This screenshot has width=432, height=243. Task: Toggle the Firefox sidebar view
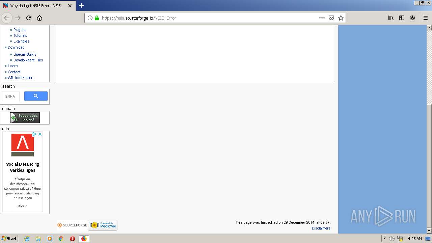pos(402,18)
